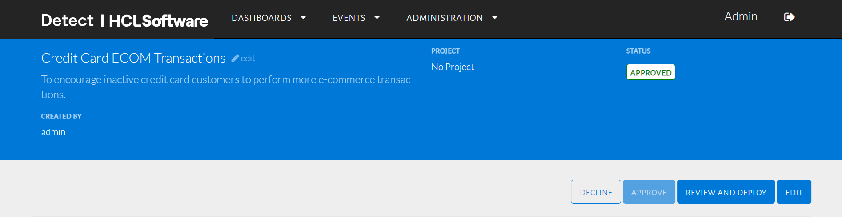Image resolution: width=842 pixels, height=217 pixels.
Task: Click the logout icon in the header
Action: point(789,17)
